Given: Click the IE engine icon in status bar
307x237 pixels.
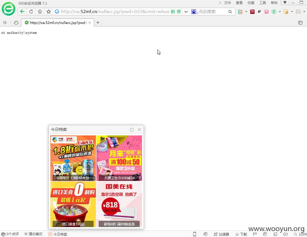Looking at the screenshot, I should tap(265, 234).
